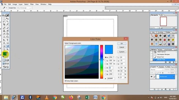Select the Move tool
The height and width of the screenshot is (100, 179).
(x=8, y=19)
